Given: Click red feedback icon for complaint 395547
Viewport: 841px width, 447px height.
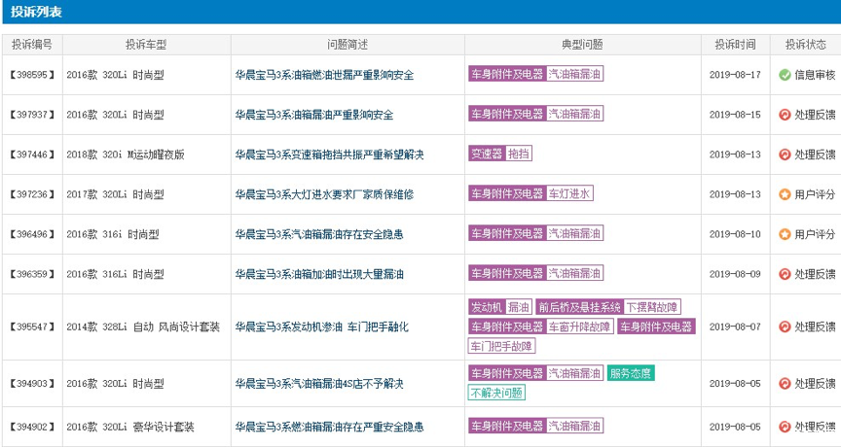Looking at the screenshot, I should tap(785, 327).
